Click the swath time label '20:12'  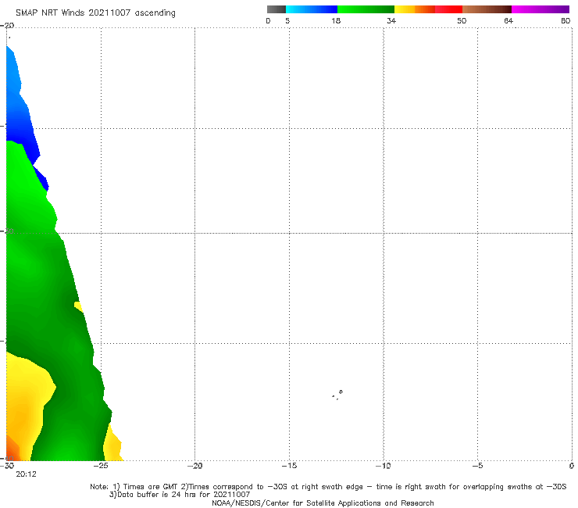point(27,474)
